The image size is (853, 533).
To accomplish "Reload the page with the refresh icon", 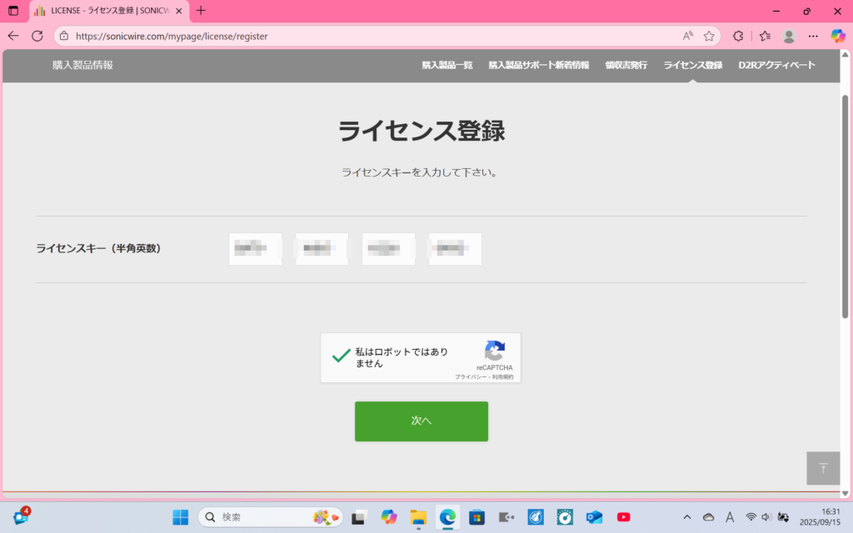I will pos(37,36).
